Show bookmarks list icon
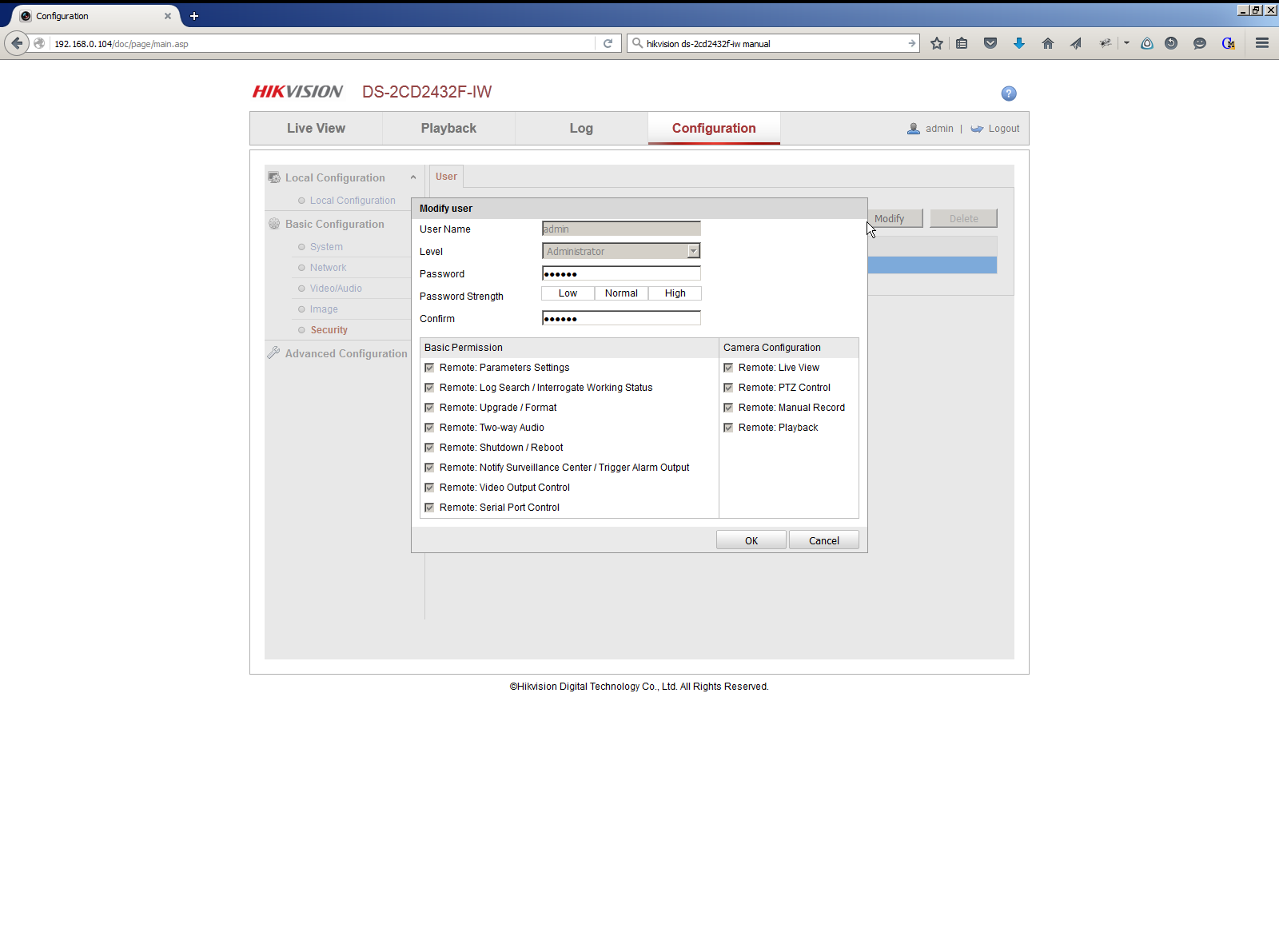 (962, 43)
